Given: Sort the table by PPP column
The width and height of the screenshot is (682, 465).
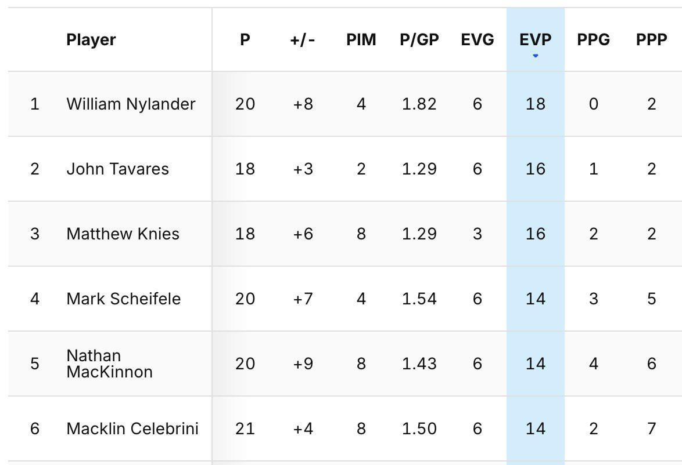Looking at the screenshot, I should (651, 39).
